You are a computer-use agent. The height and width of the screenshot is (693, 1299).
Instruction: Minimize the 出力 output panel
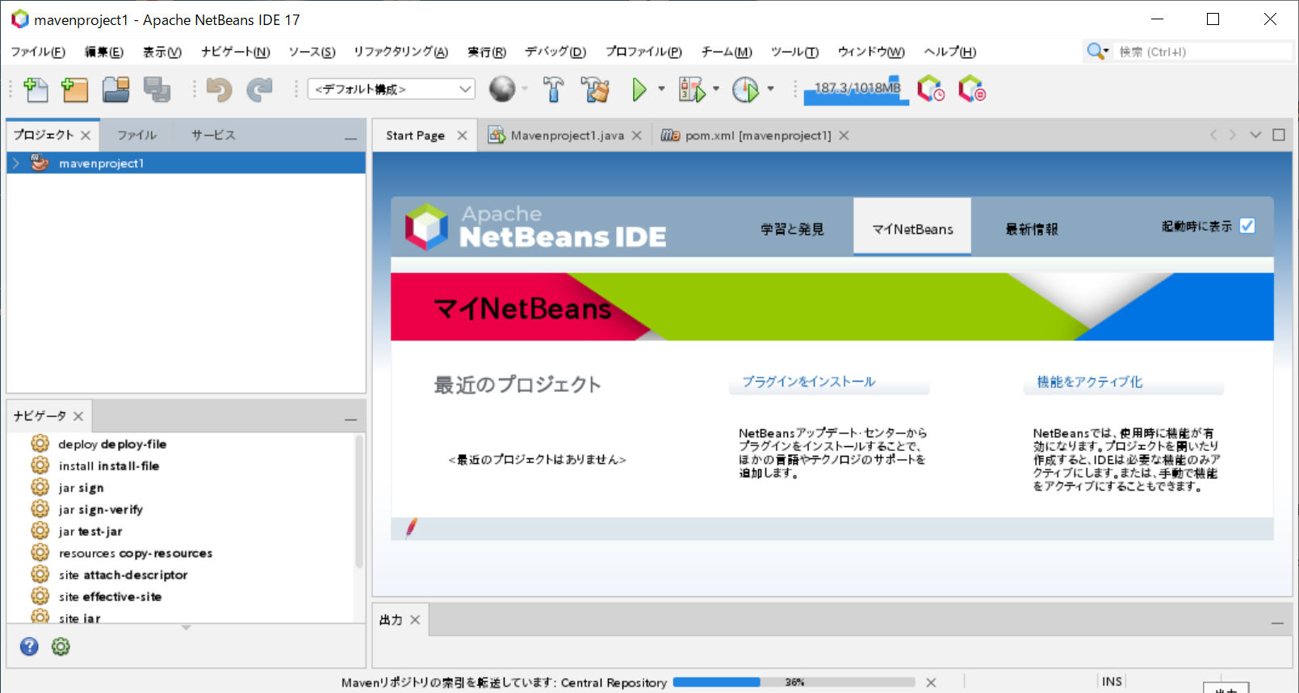point(1277,623)
